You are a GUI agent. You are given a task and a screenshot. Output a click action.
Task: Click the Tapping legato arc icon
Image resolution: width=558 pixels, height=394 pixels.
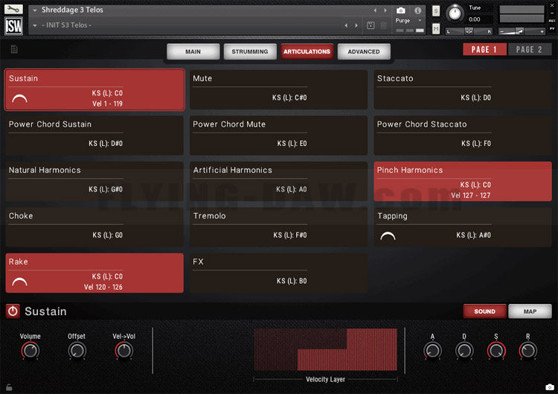388,236
